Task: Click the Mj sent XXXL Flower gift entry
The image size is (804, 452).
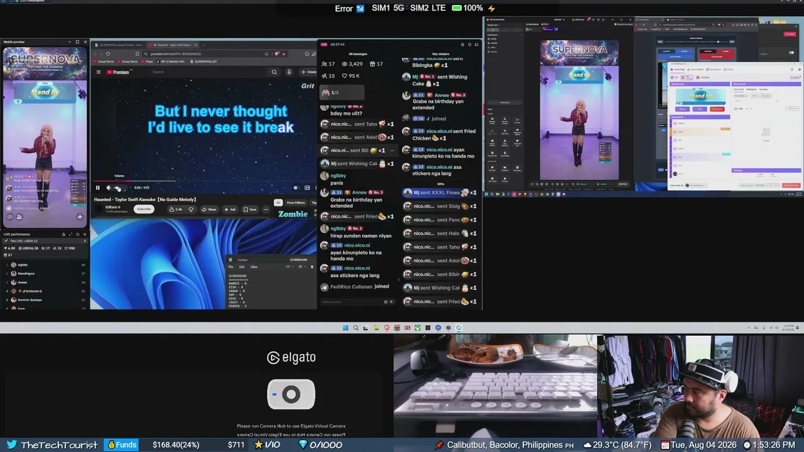Action: (440, 193)
